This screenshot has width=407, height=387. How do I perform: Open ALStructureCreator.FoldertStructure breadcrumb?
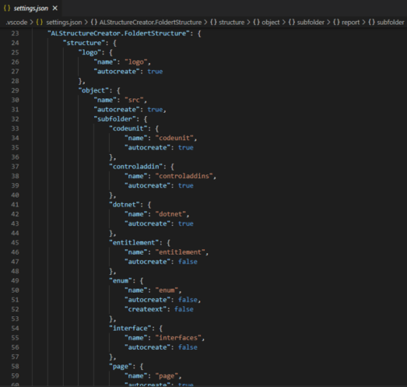pyautogui.click(x=150, y=23)
